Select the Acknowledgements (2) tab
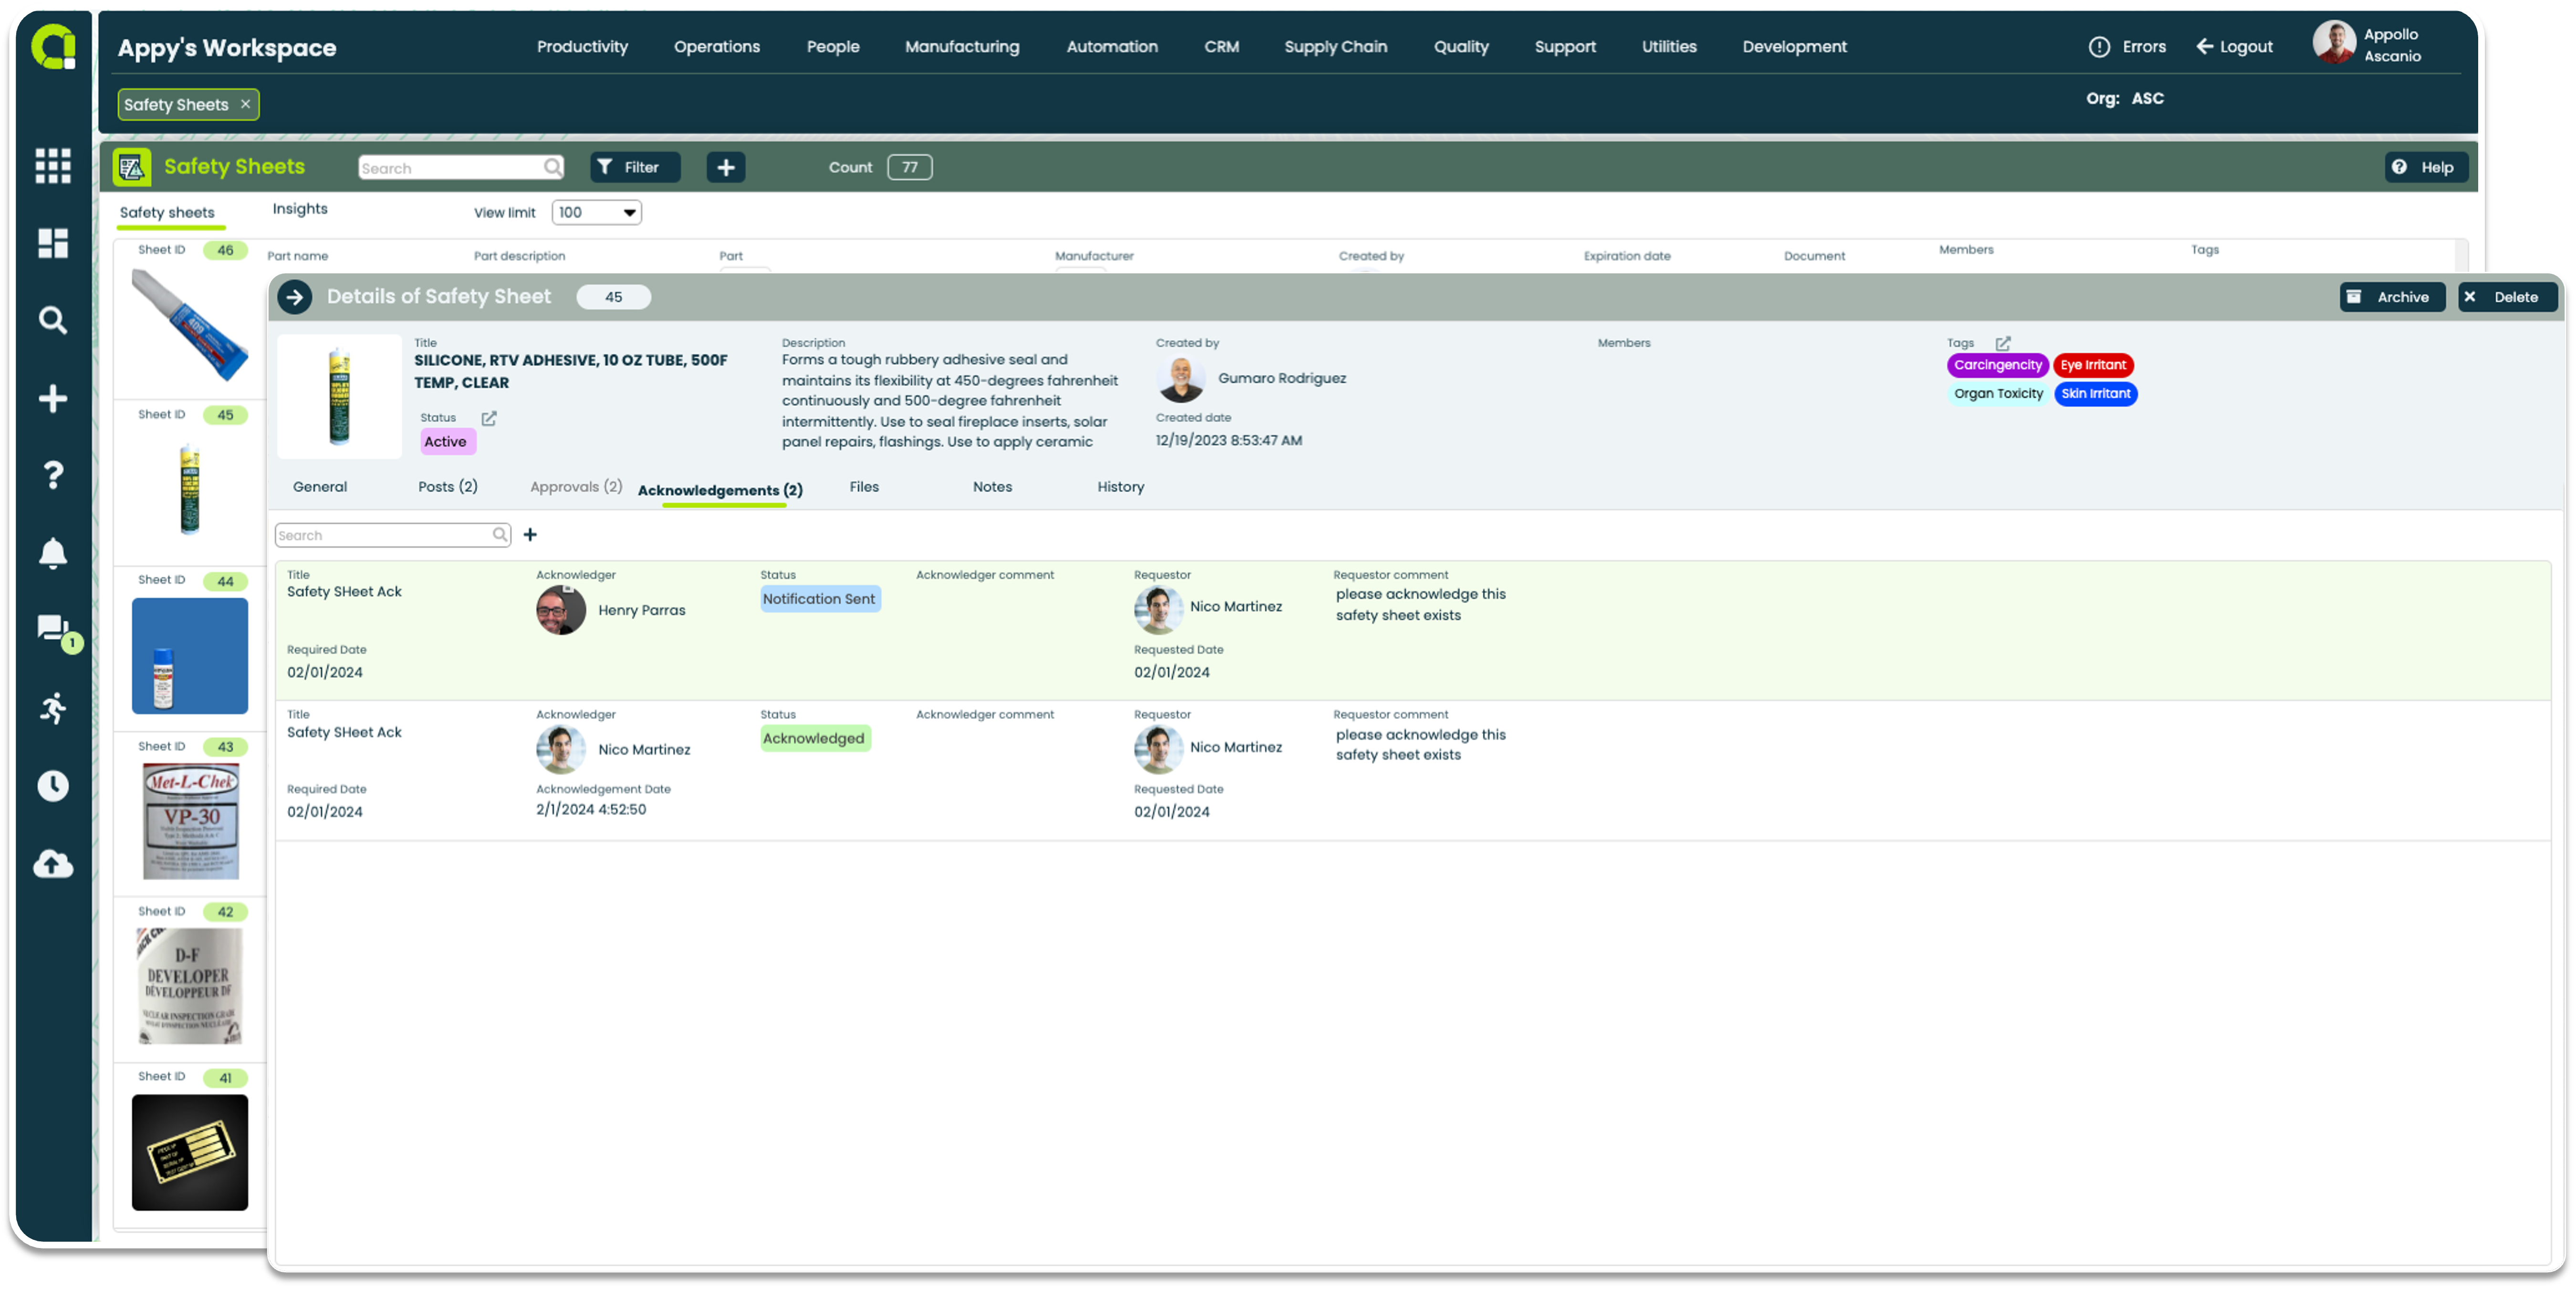The image size is (2576, 1290). [x=720, y=490]
